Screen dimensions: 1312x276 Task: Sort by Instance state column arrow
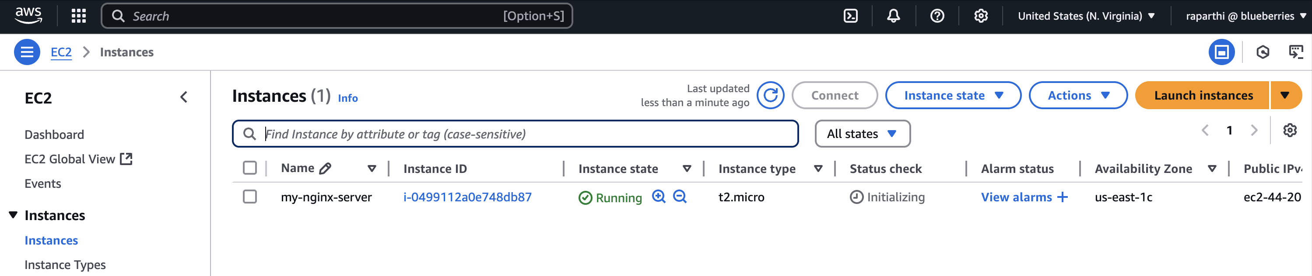coord(687,169)
